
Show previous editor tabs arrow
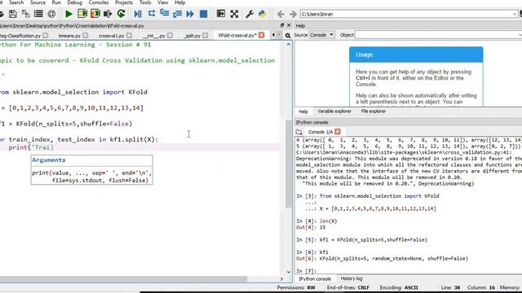coord(274,35)
